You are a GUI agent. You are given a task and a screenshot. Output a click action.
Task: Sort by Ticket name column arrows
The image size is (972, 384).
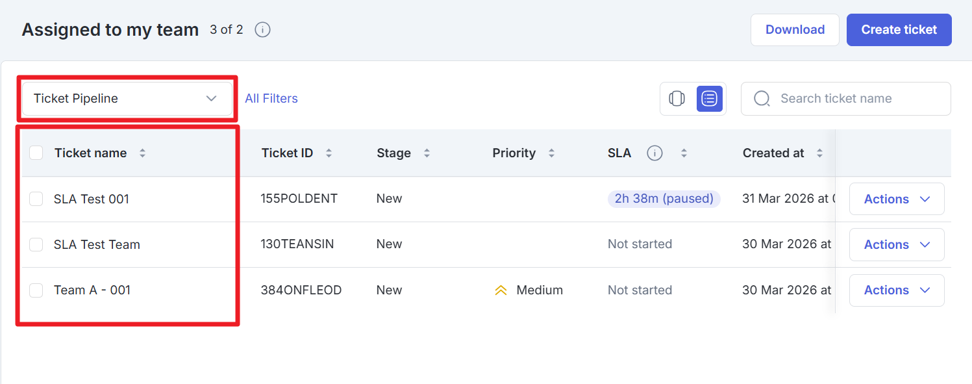coord(142,153)
